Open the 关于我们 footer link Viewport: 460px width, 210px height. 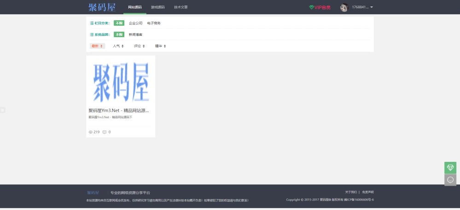click(351, 192)
